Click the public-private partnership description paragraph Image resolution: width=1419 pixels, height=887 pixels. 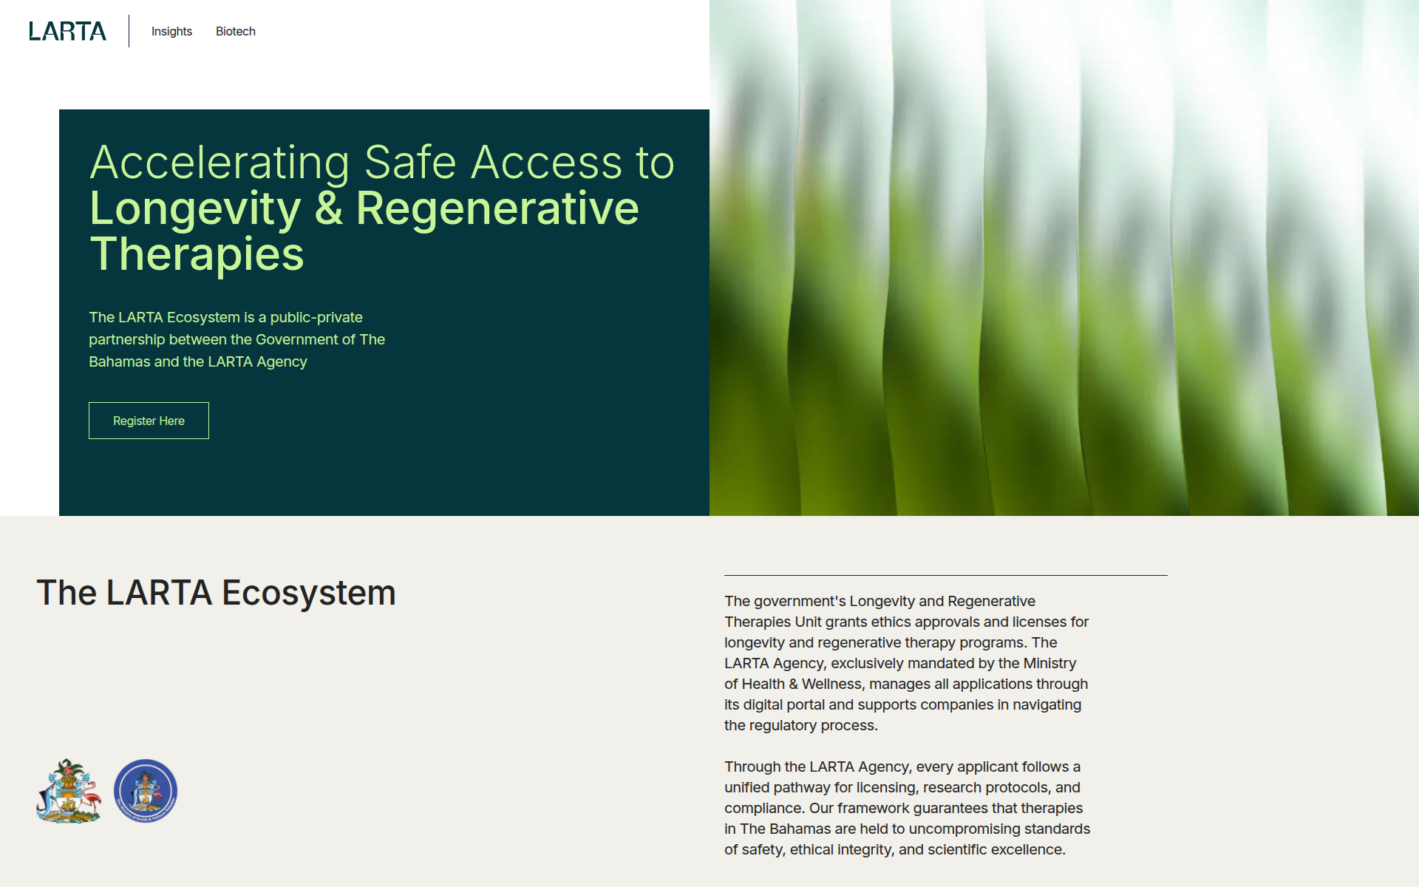(237, 339)
